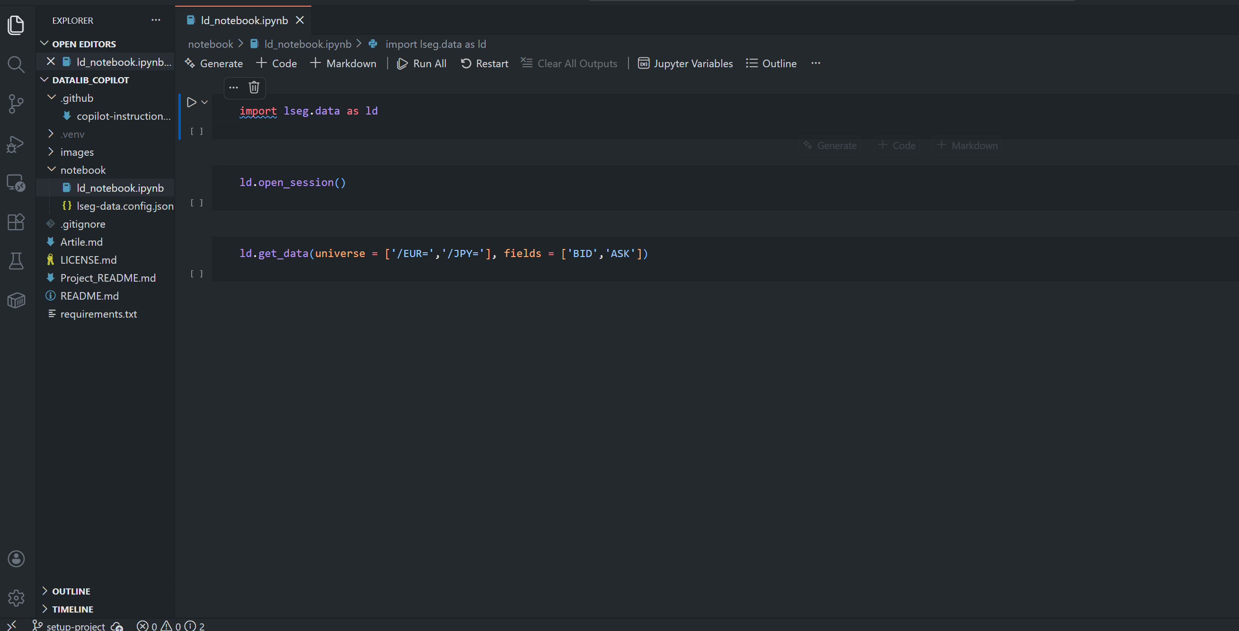The image size is (1239, 631).
Task: Open the Manage gear icon
Action: [x=16, y=598]
